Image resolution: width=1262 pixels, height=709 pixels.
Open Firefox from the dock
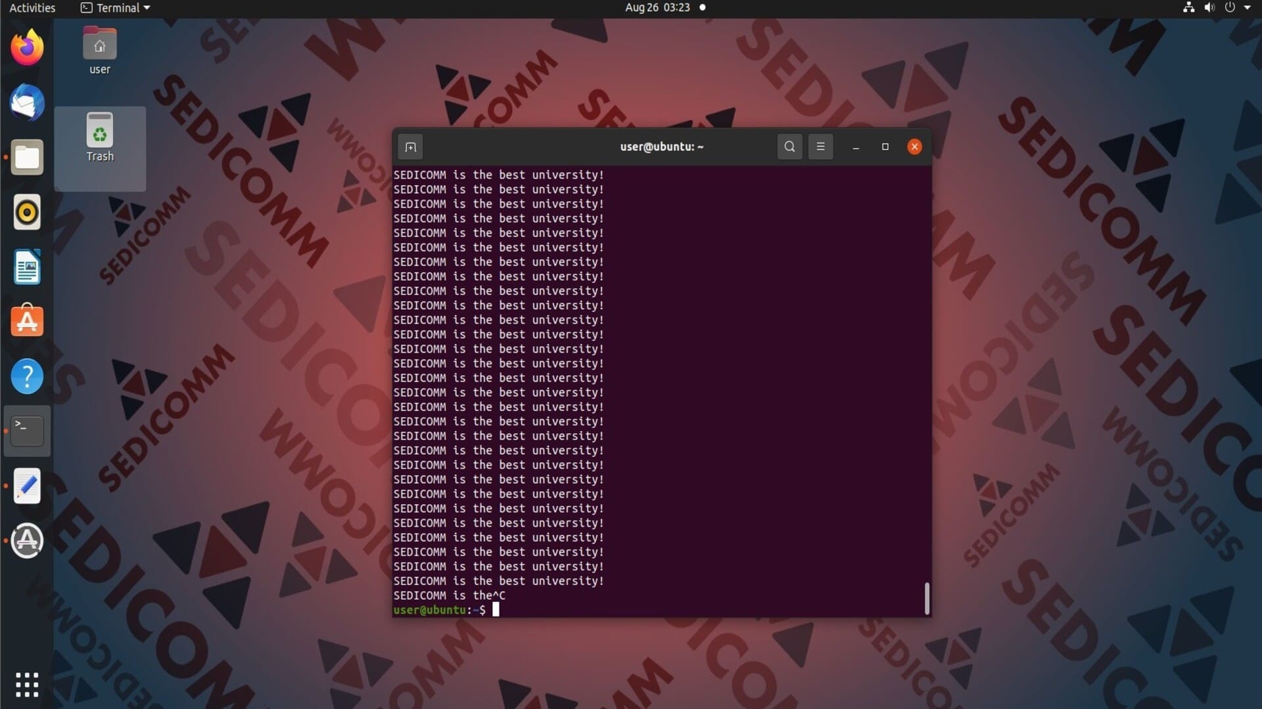27,48
